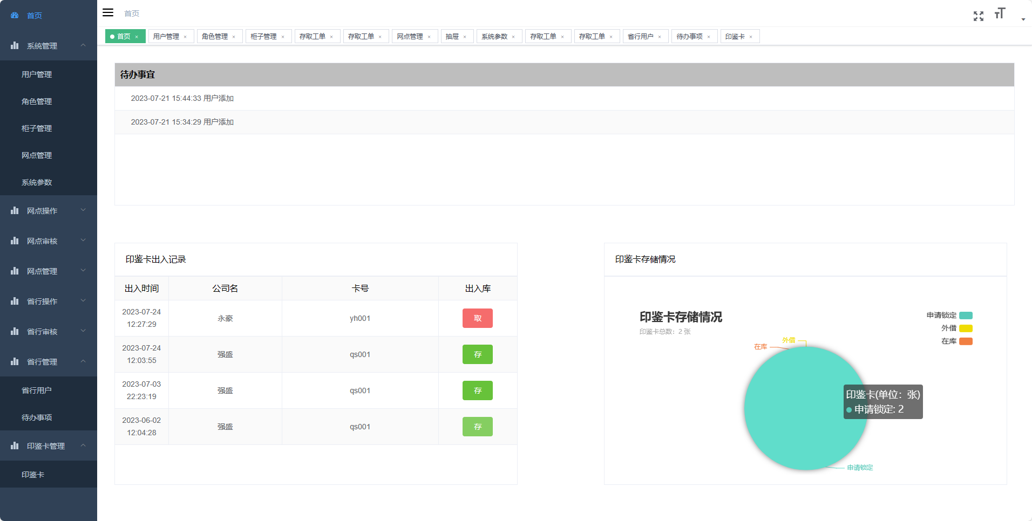Image resolution: width=1032 pixels, height=521 pixels.
Task: Click the user dropdown caret at top right
Action: point(1023,19)
